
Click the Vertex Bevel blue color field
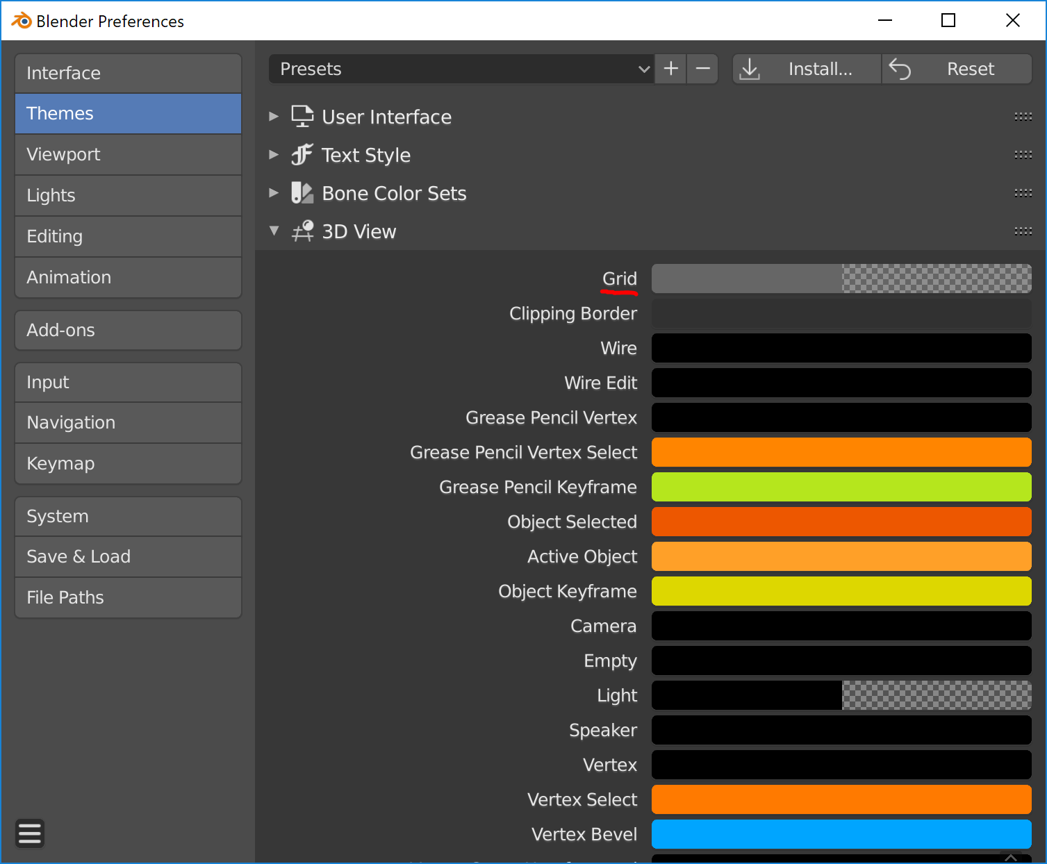pyautogui.click(x=841, y=834)
